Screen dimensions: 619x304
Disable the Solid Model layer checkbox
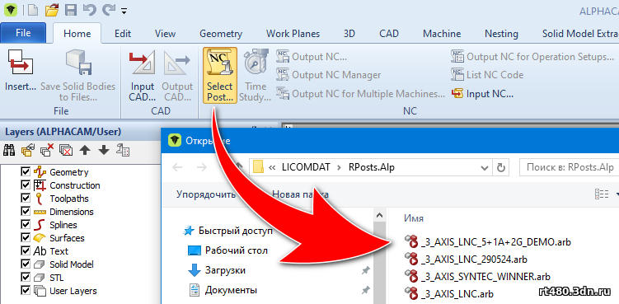click(x=26, y=264)
